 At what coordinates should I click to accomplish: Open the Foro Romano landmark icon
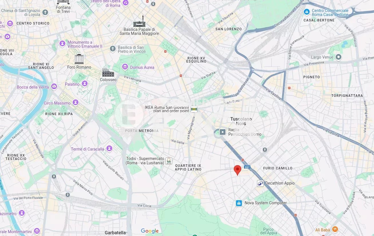79,59
